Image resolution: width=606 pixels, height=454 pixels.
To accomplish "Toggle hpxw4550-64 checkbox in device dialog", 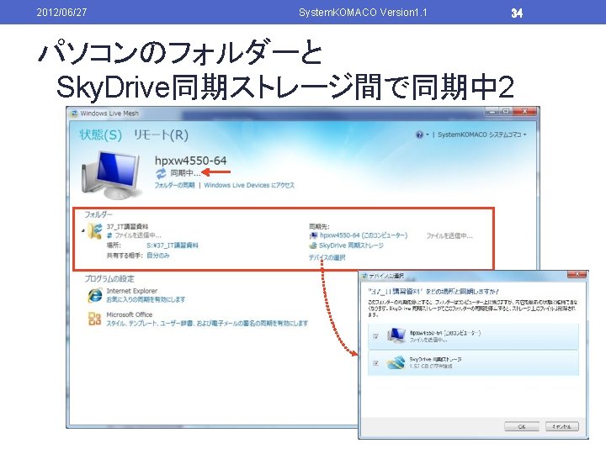I will tap(375, 336).
